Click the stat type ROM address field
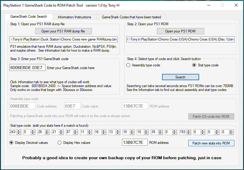This screenshot has height=170, width=244. [135, 142]
